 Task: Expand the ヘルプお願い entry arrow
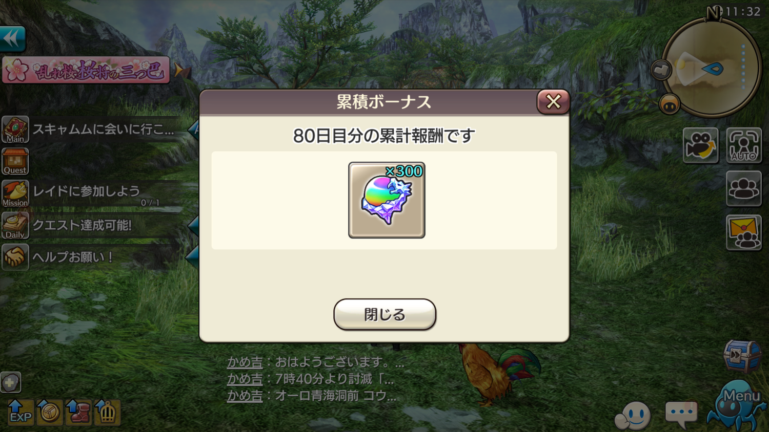coord(192,257)
